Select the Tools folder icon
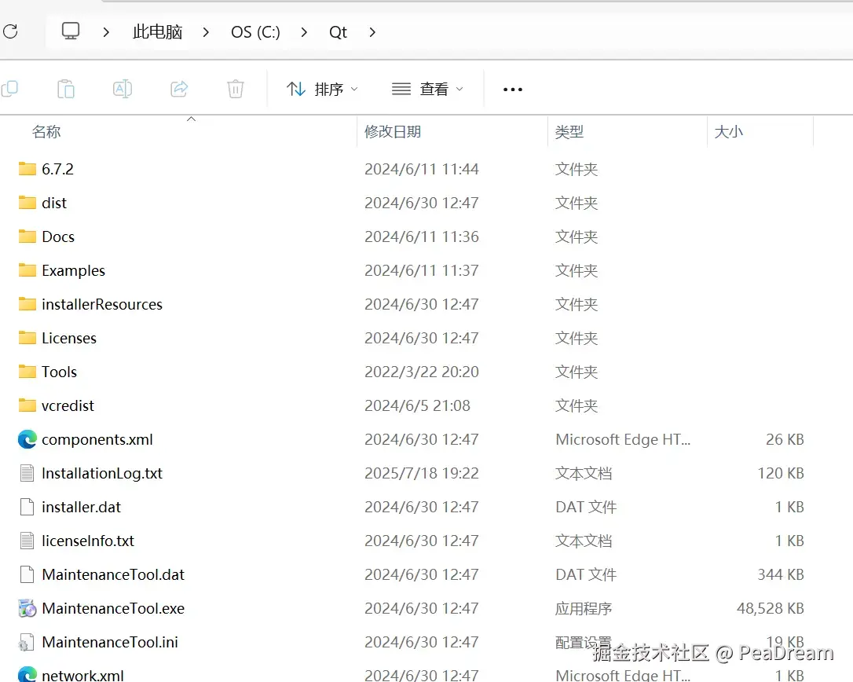The image size is (853, 682). (27, 371)
